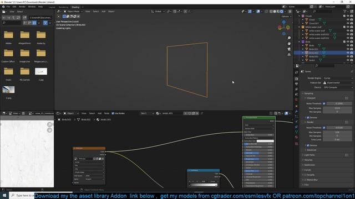Open the Edit menu
This screenshot has width=355, height=199.
14,7
